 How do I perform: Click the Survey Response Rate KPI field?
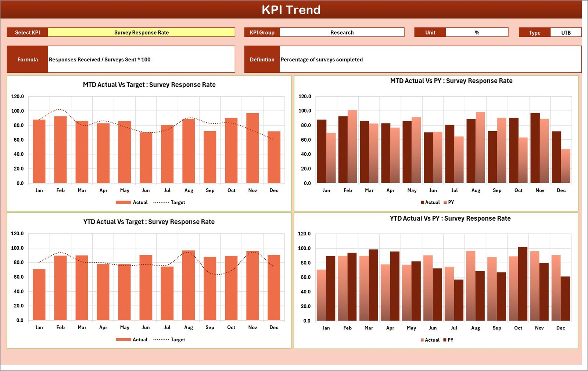point(141,32)
